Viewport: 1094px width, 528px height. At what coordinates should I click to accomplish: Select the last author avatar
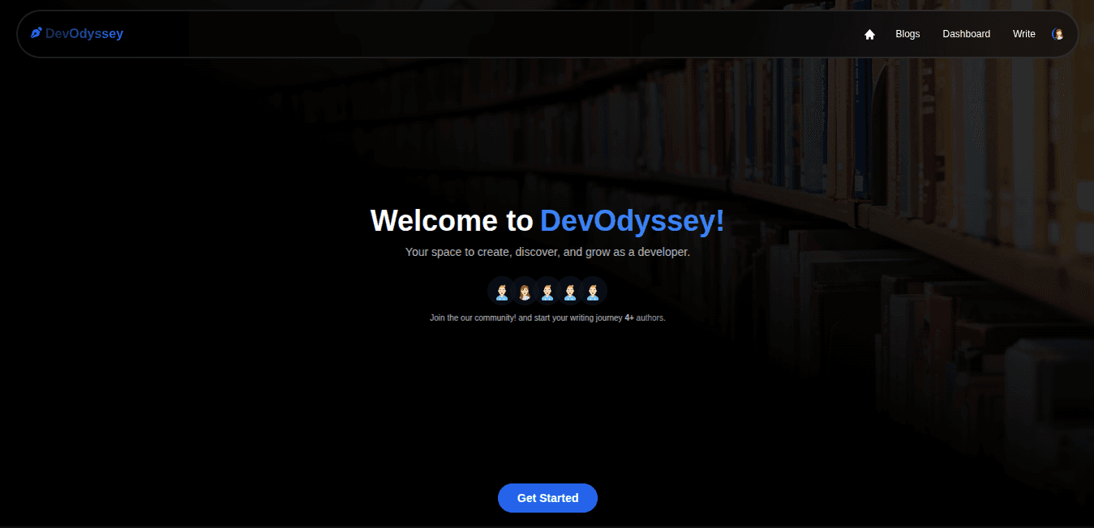coord(594,291)
